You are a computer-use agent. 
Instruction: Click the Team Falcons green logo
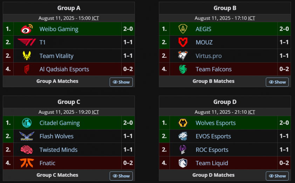[183, 69]
